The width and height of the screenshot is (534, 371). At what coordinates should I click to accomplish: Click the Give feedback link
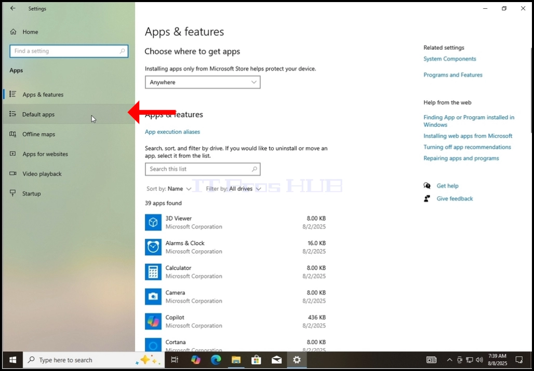tap(455, 199)
